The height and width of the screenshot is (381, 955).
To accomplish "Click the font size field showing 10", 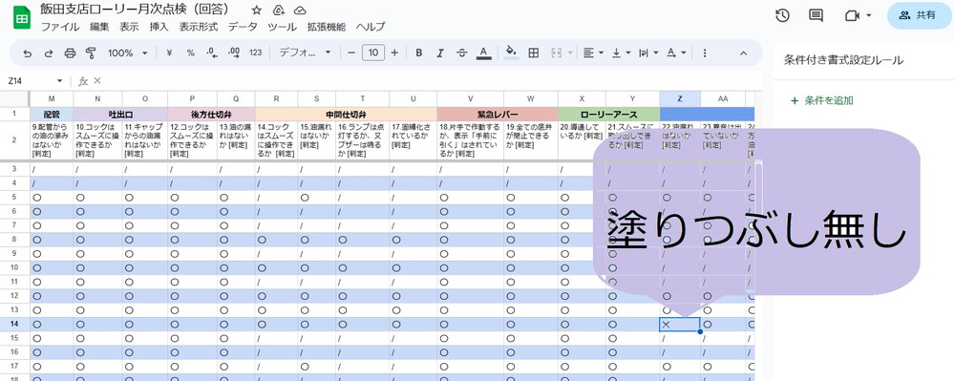I will pos(372,53).
